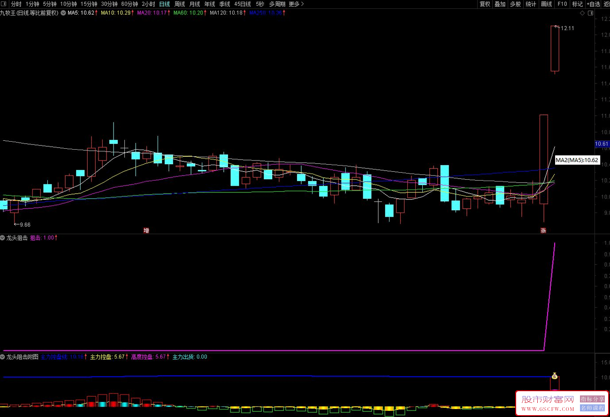This screenshot has width=610, height=417.
Task: Select the 年线 yearly chart tab
Action: 210,4
